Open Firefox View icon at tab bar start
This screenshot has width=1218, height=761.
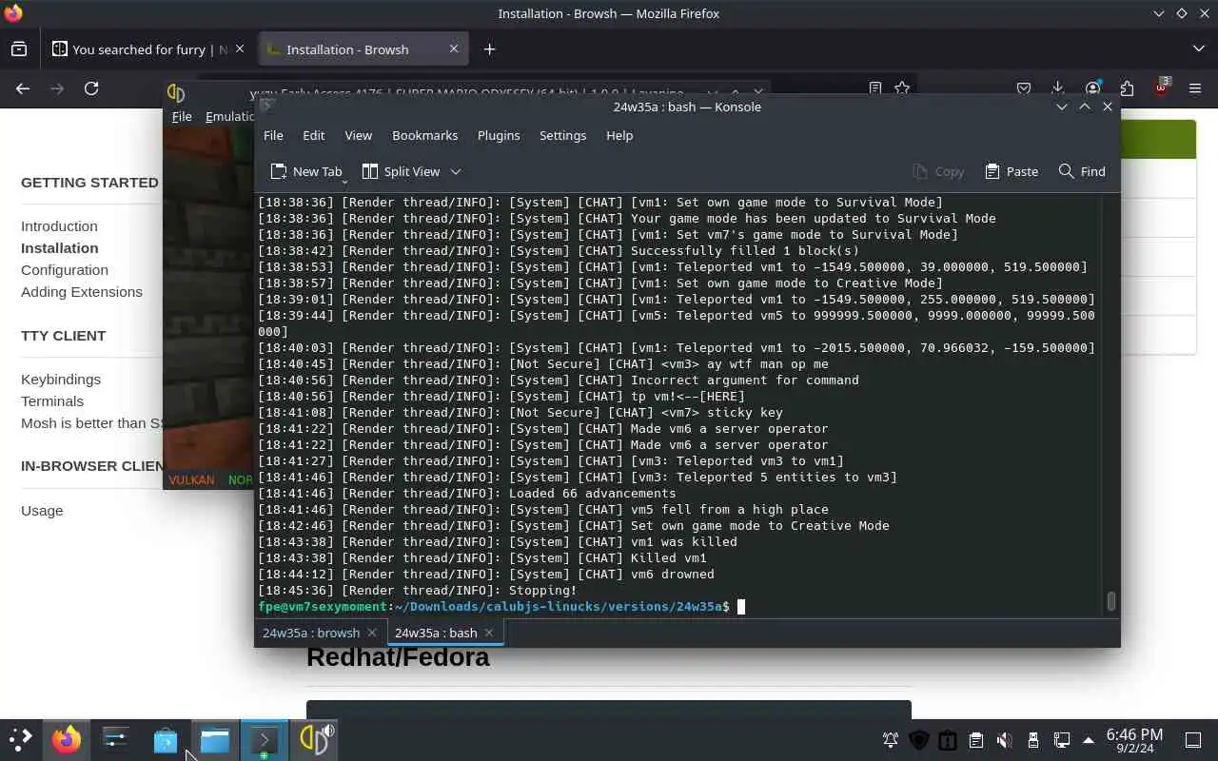[x=19, y=49]
